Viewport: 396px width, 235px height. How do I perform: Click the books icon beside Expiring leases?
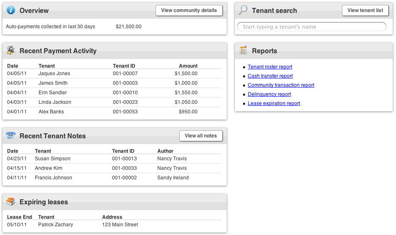click(x=11, y=201)
